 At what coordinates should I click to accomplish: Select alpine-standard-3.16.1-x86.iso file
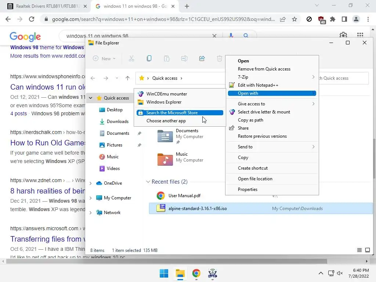point(261,209)
